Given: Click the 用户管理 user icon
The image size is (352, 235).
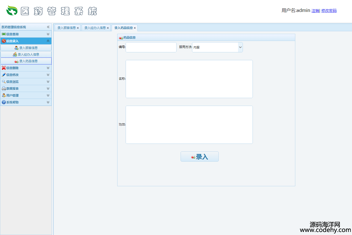Looking at the screenshot, I should 4,95.
